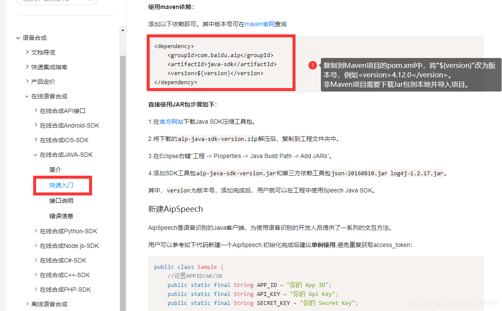Open the 快速集成指南 page
Screen dimensions: 502x311
49,67
